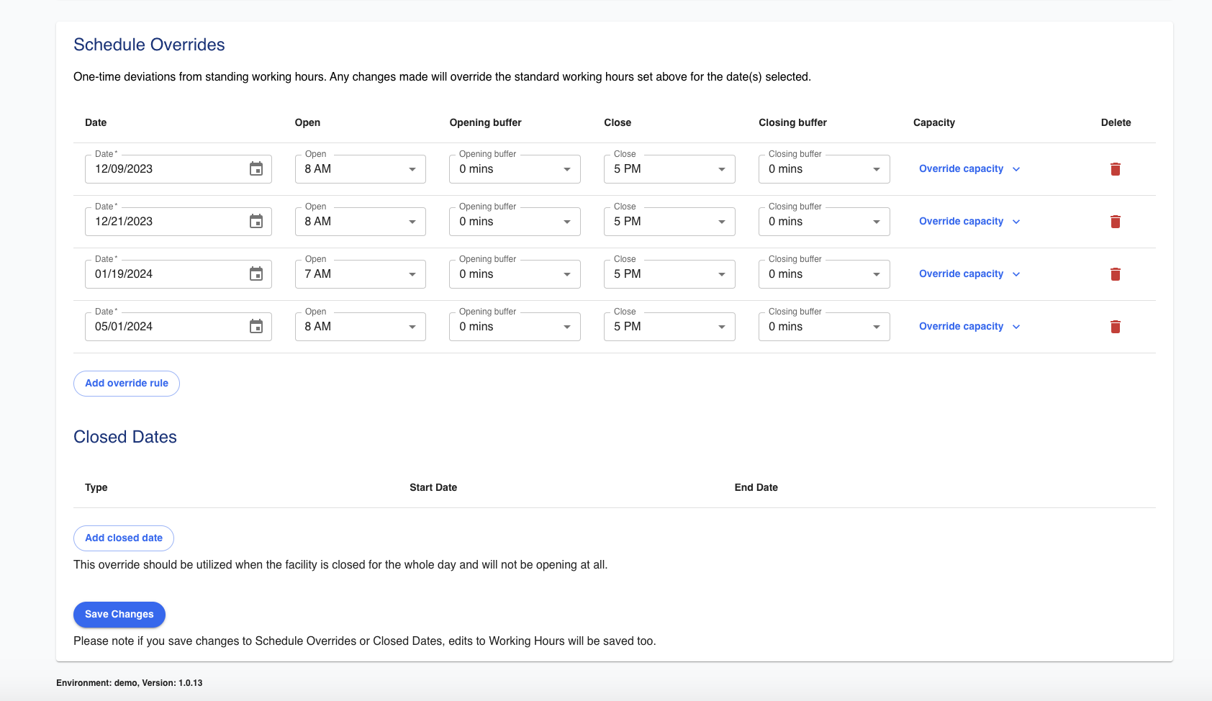
Task: Open calendar picker for 05/01/2024 date
Action: click(x=256, y=327)
